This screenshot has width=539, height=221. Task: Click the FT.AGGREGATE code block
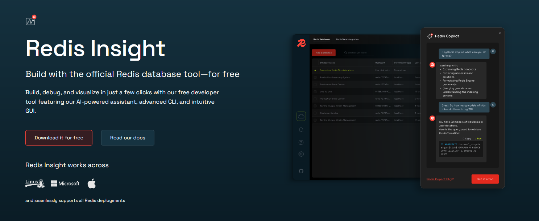click(461, 149)
